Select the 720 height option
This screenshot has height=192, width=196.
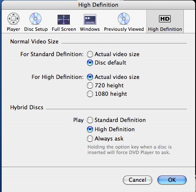[x=90, y=85]
